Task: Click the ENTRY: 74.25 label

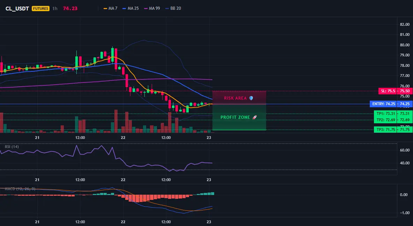Action: click(x=383, y=104)
